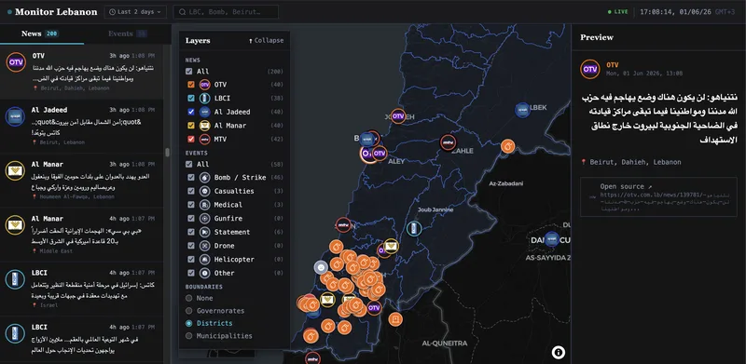Screen dimensions: 746x364
Task: Select the grey casualties marker on the map
Action: click(x=322, y=267)
